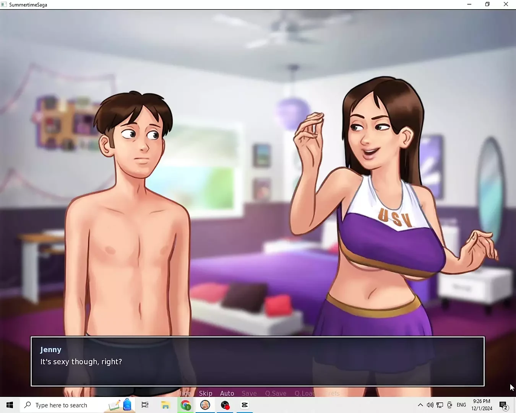Click the search highlight image in the taskbar

[x=120, y=405]
